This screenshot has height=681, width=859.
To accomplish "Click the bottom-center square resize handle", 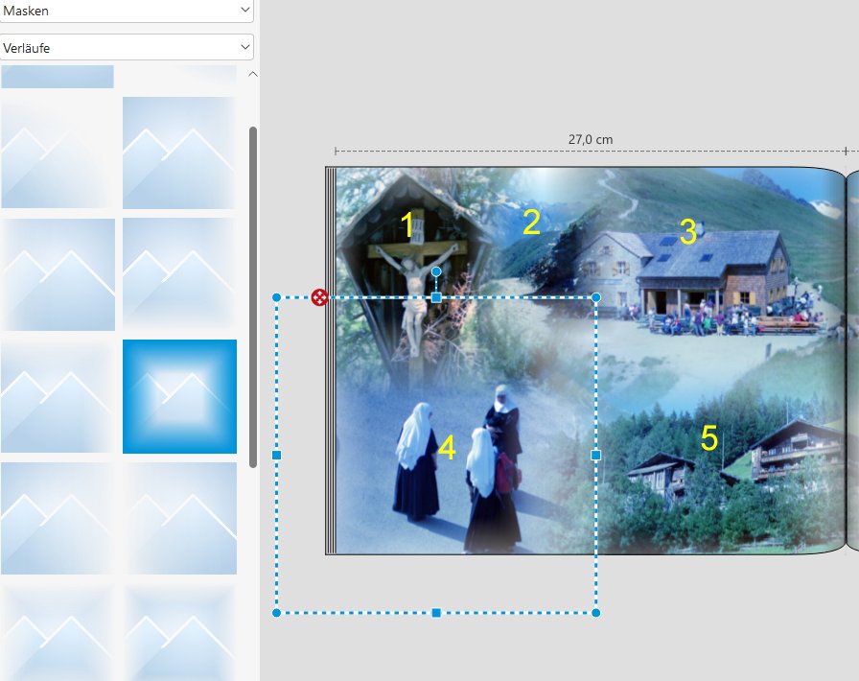I will coord(436,613).
